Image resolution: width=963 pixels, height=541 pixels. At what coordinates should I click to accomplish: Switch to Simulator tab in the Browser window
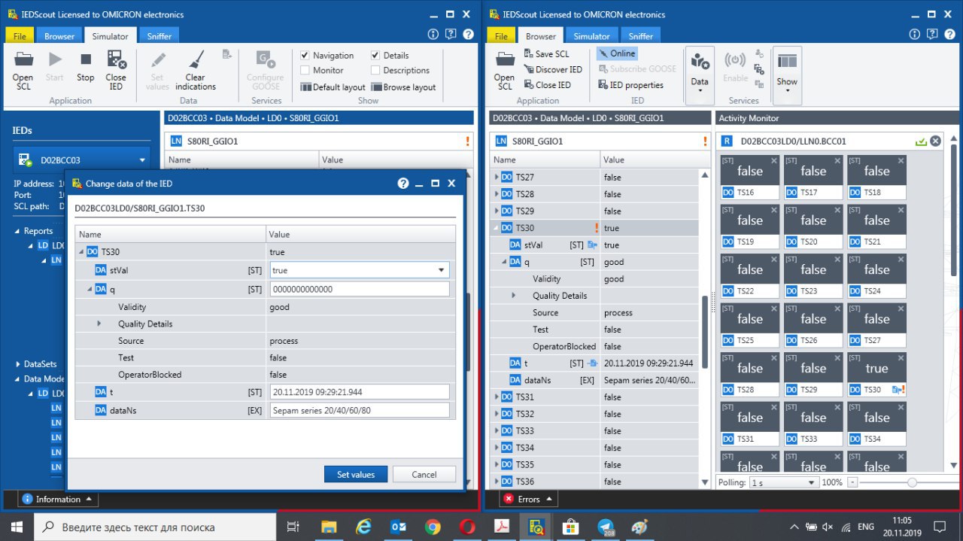click(591, 36)
